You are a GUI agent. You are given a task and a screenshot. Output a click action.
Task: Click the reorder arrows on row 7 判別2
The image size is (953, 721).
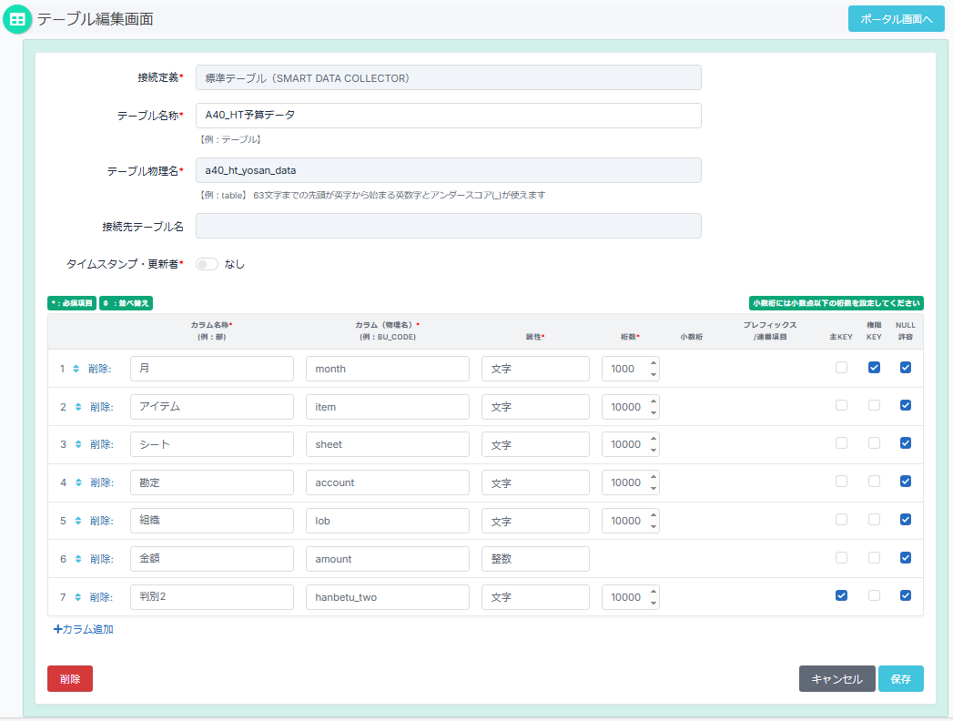[78, 597]
